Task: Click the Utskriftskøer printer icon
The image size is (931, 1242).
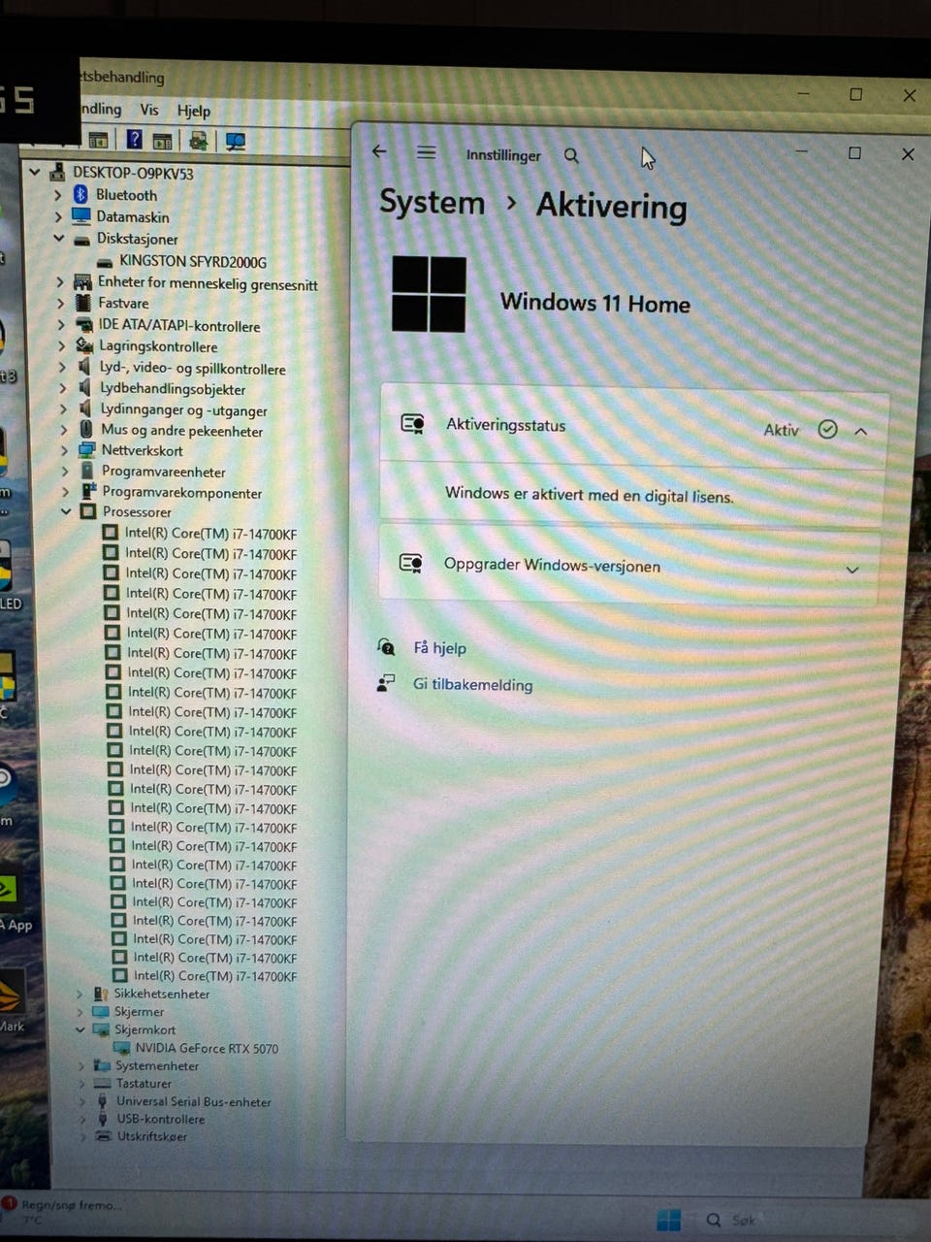Action: tap(104, 1136)
